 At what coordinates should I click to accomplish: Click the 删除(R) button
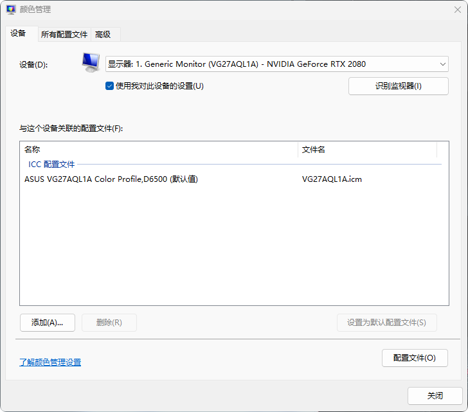coord(109,323)
